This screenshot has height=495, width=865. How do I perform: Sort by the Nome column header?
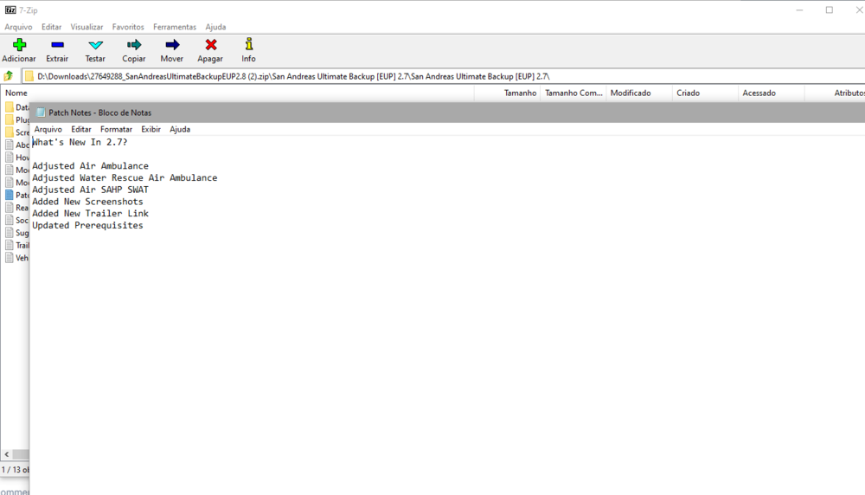pos(237,93)
